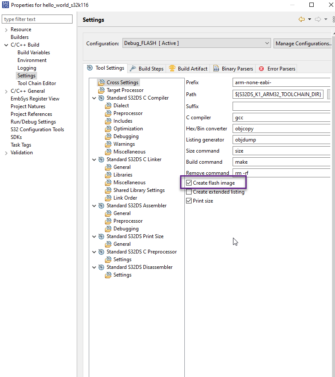Click the Standard S32DS Disassembler icon
335x377 pixels.
102,267
